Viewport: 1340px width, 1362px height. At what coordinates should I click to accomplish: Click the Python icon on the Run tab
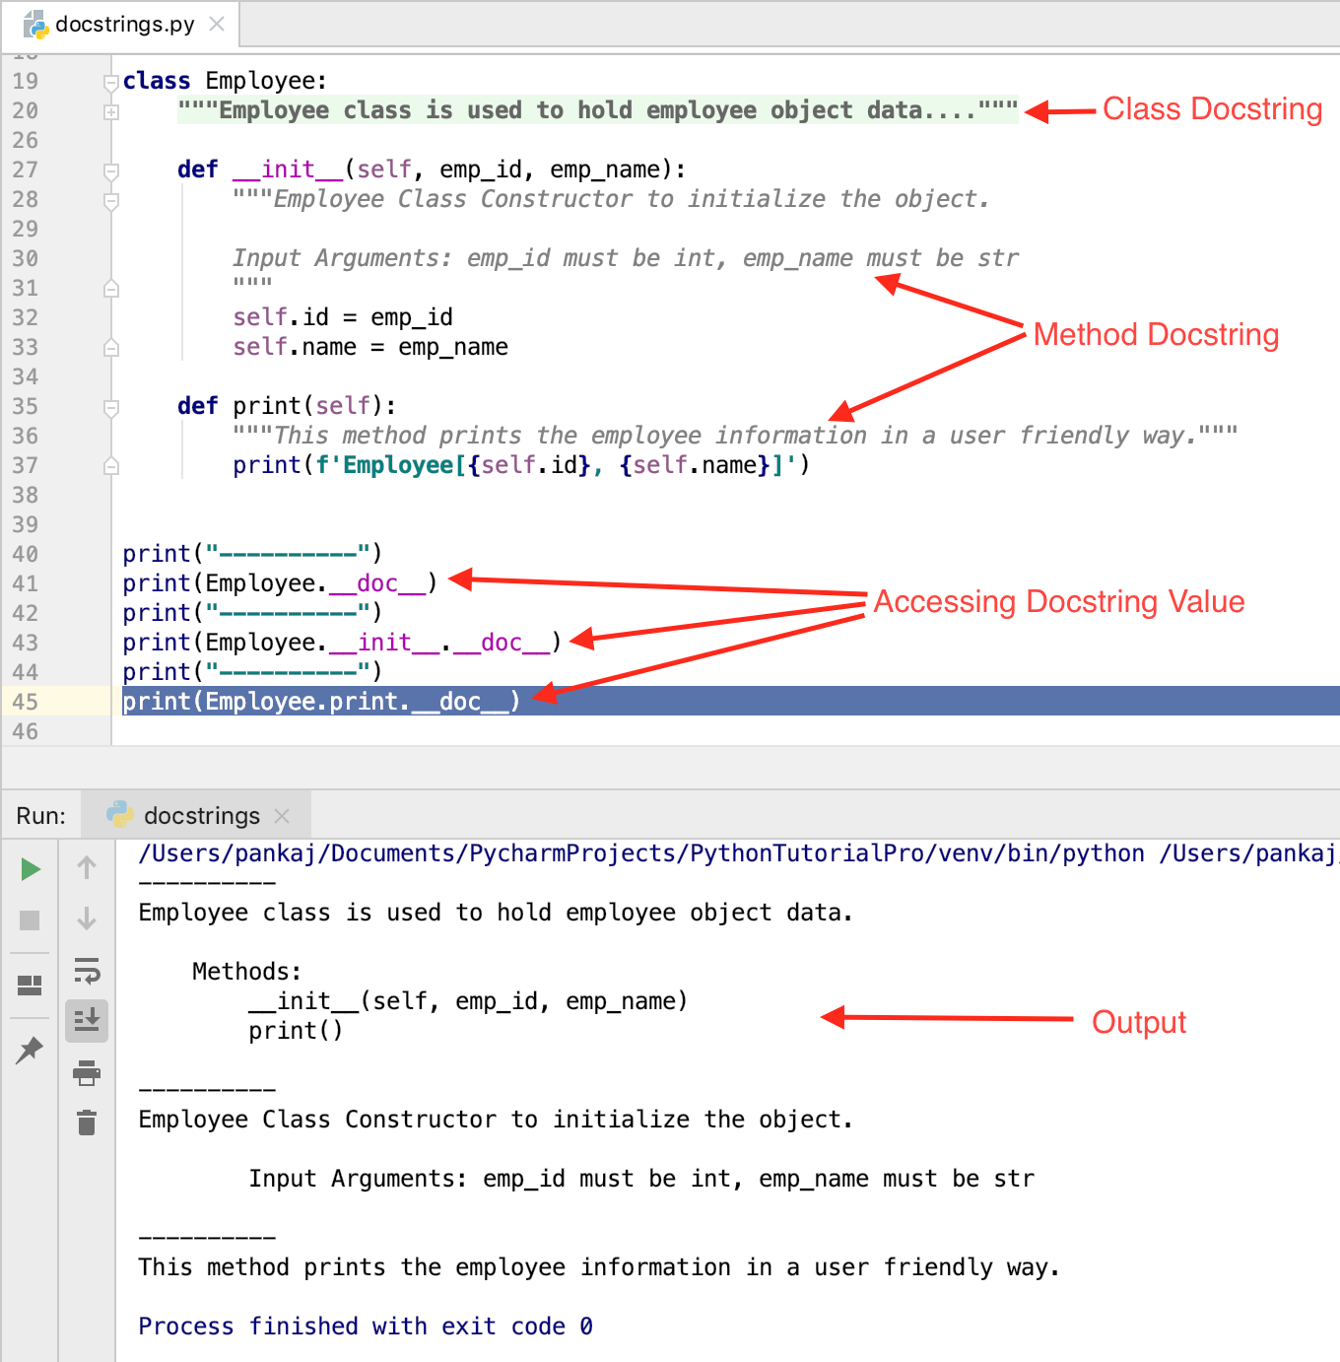118,815
